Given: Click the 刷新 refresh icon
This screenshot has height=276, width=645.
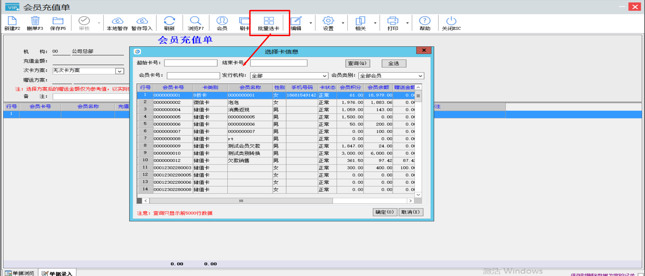Looking at the screenshot, I should point(169,21).
